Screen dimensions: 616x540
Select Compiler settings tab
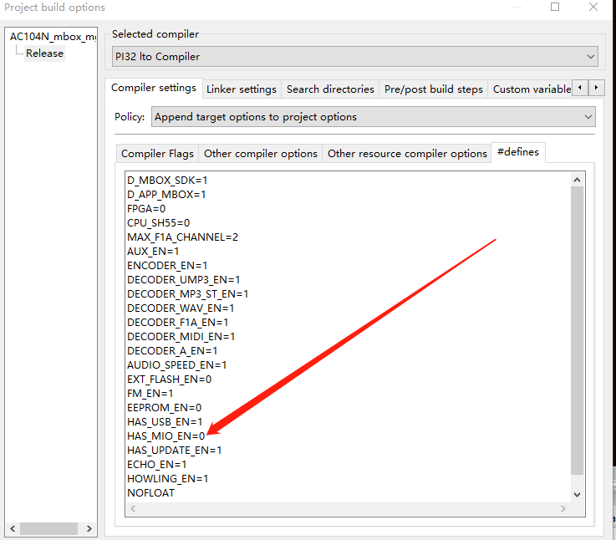(154, 88)
